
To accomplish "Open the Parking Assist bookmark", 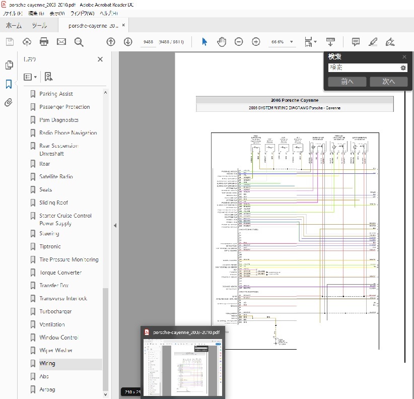I will point(56,94).
